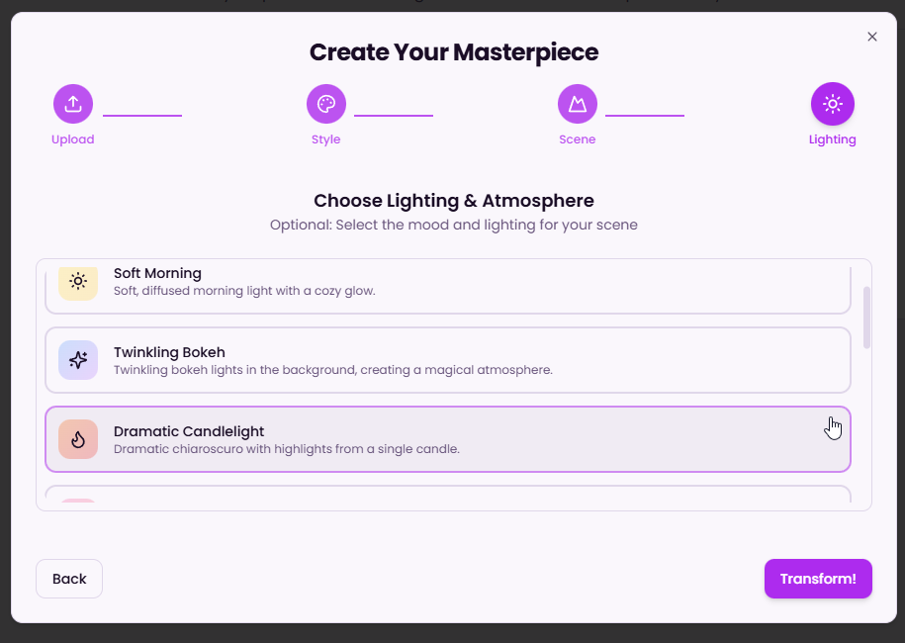Click the lighting list scrollbar thumb
The image size is (905, 643).
pyautogui.click(x=867, y=318)
